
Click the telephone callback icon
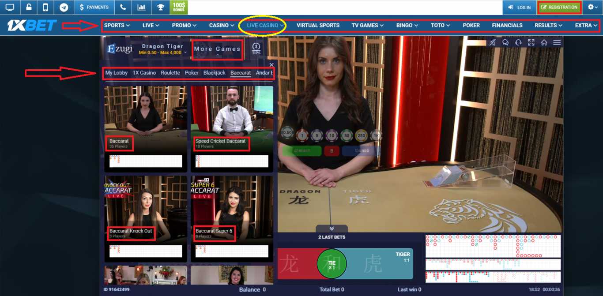[x=123, y=7]
